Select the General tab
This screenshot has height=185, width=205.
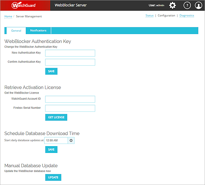(x=16, y=31)
